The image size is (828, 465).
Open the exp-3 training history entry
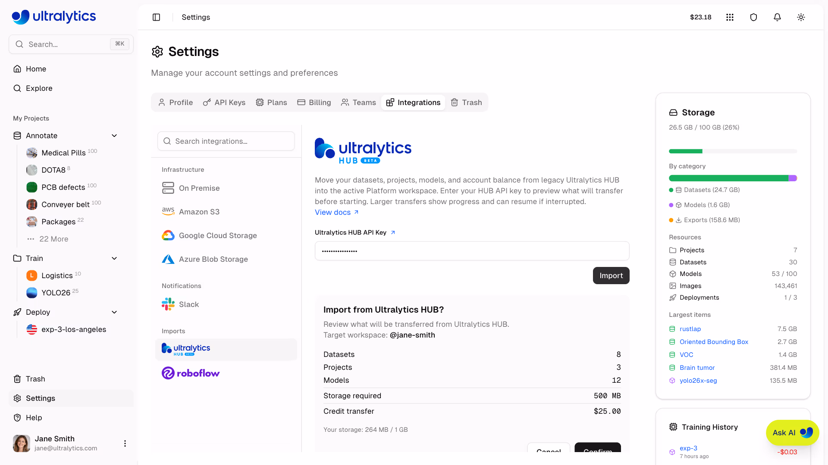688,448
